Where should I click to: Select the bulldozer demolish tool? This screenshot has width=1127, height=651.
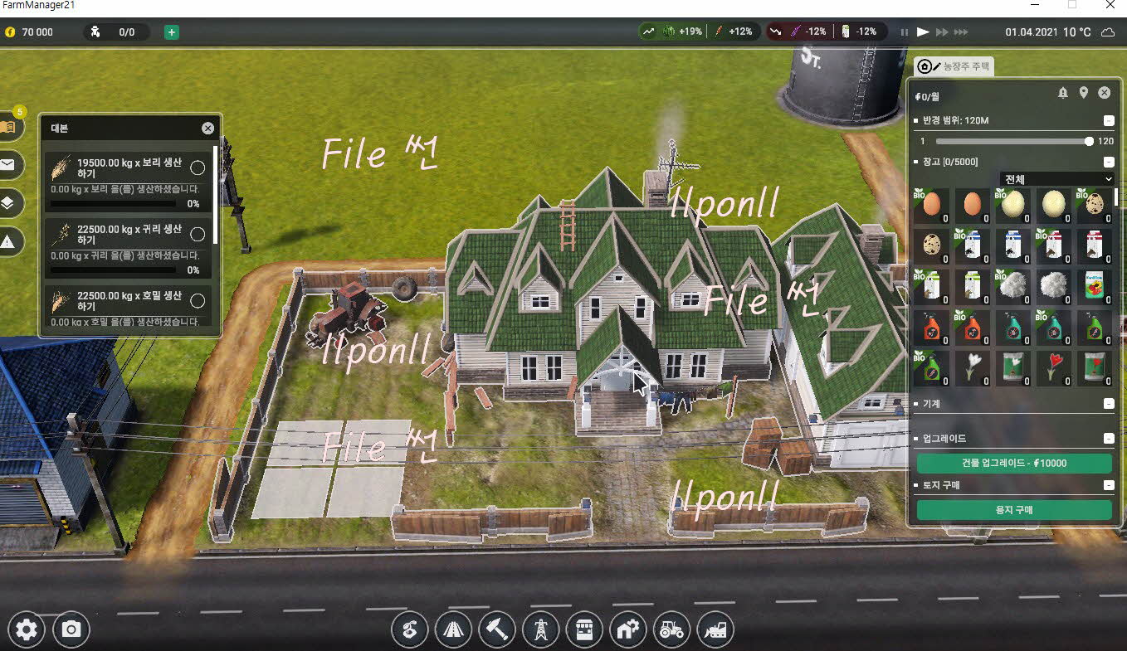point(715,630)
